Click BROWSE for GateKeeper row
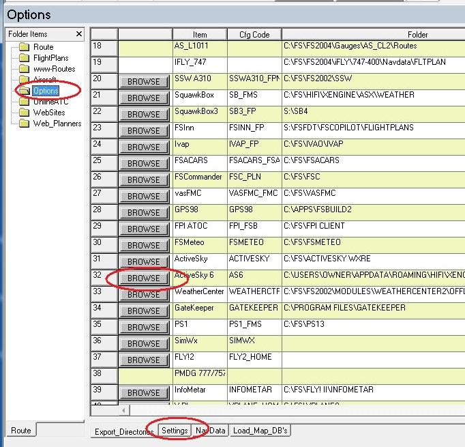This screenshot has height=447, width=465. 144,311
